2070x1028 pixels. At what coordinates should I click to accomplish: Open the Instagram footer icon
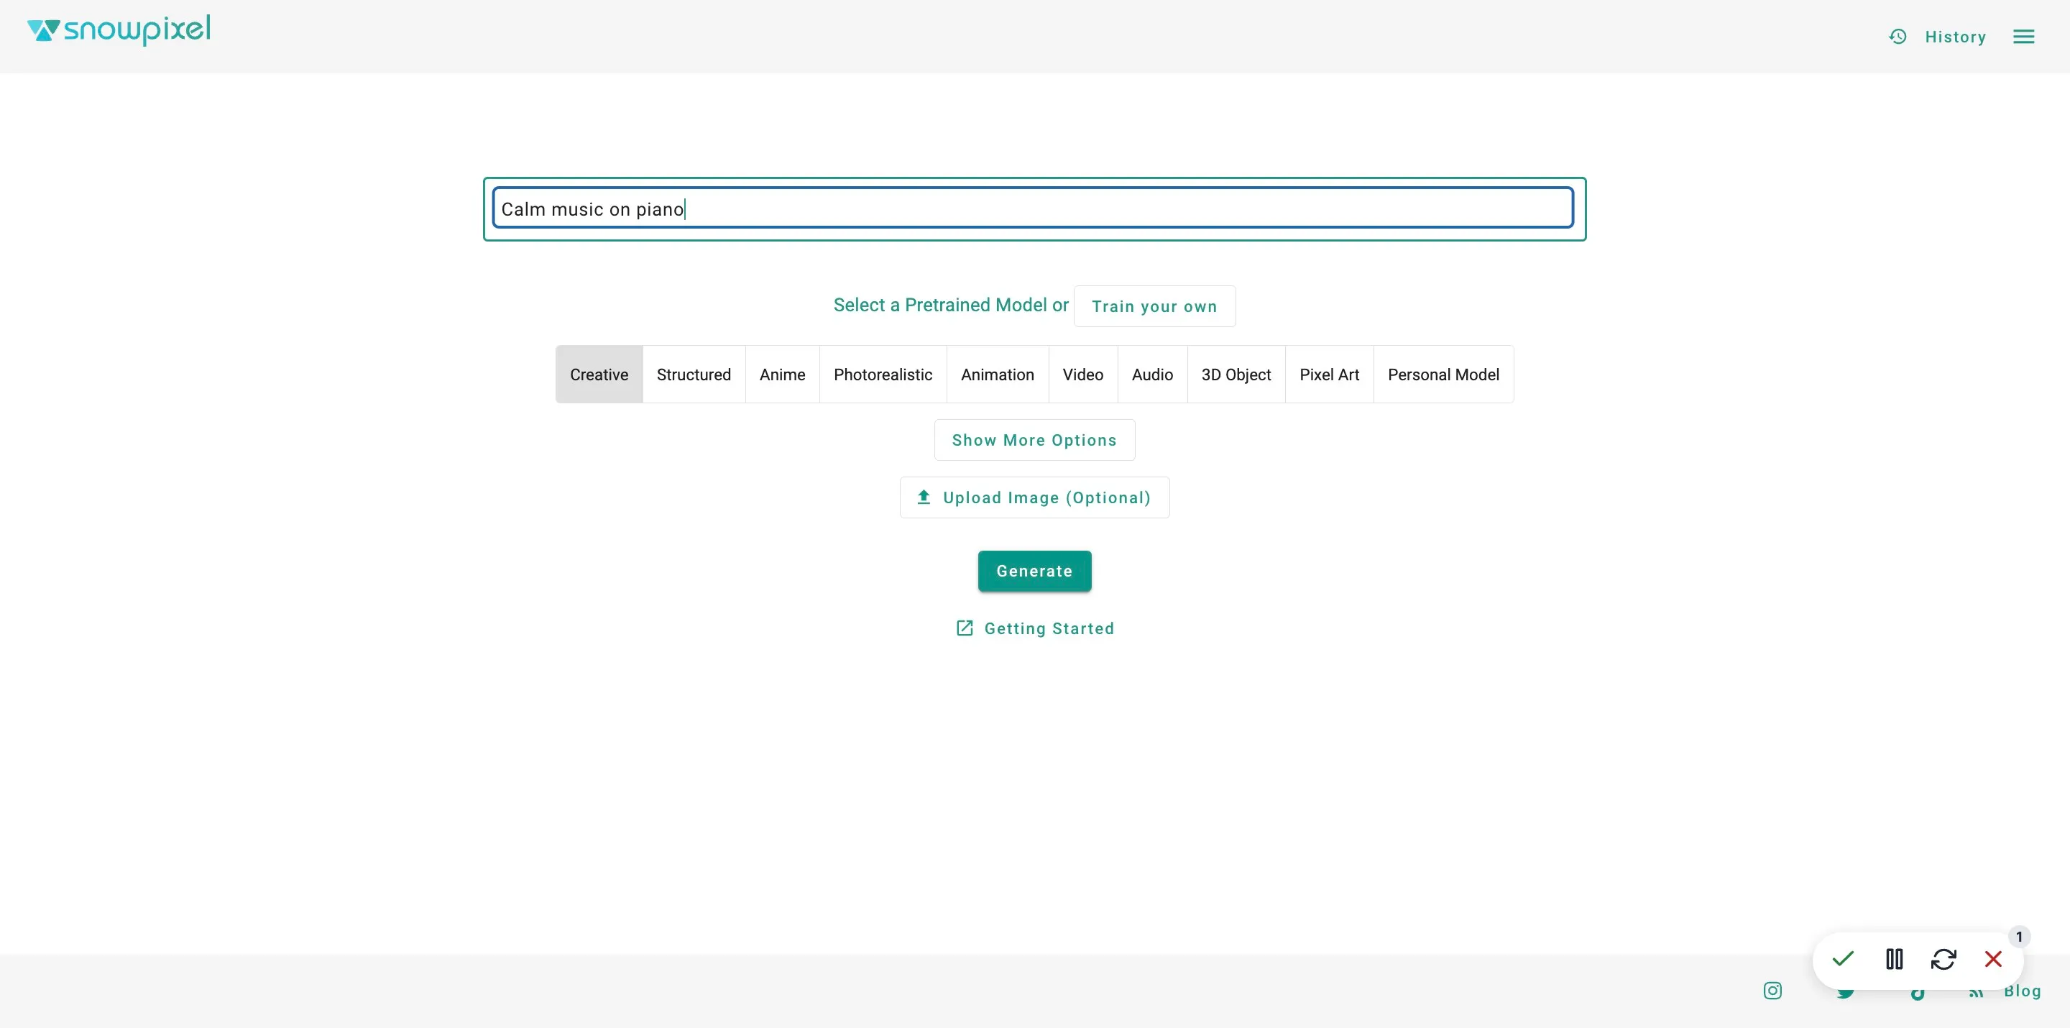pos(1772,991)
